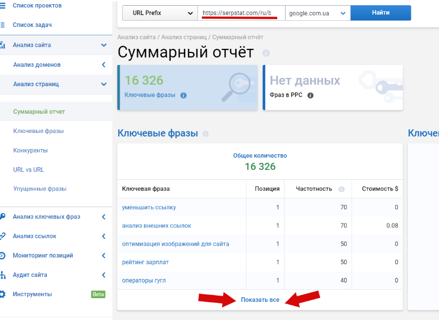This screenshot has height=320, width=439.
Task: Open keyword операторы гугл
Action: [144, 281]
